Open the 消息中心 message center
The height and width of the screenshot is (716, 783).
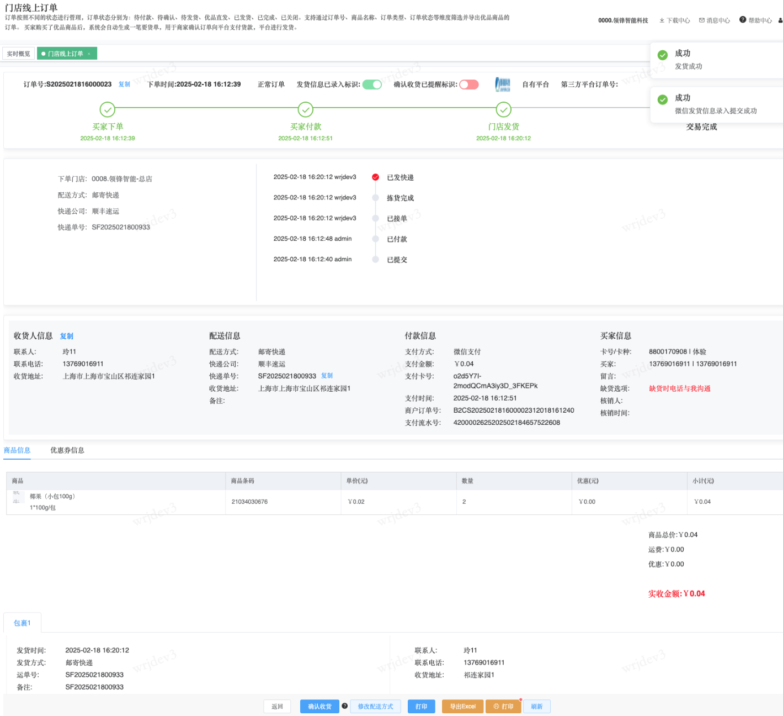pyautogui.click(x=714, y=20)
